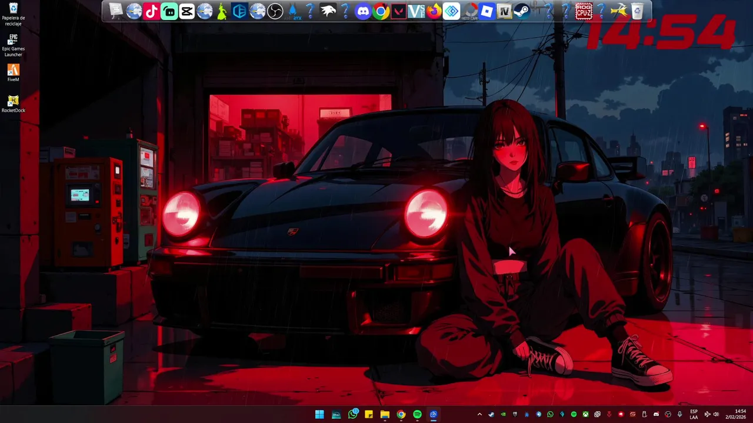Viewport: 753px width, 423px height.
Task: Open the Recycle Bin in the dock
Action: pos(637,11)
